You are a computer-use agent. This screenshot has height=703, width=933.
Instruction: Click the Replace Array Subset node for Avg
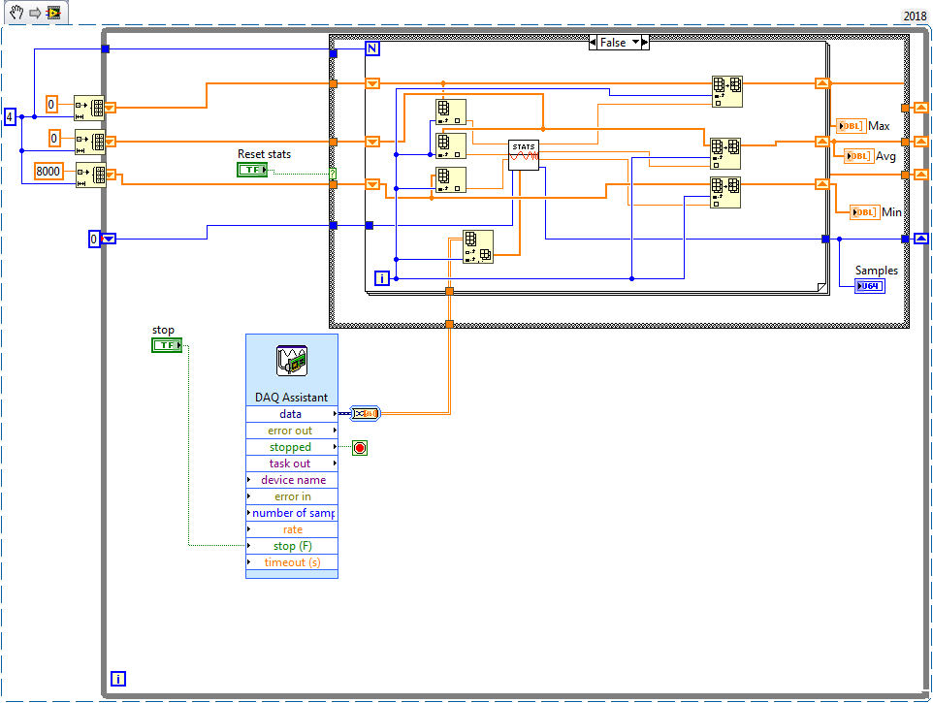725,153
